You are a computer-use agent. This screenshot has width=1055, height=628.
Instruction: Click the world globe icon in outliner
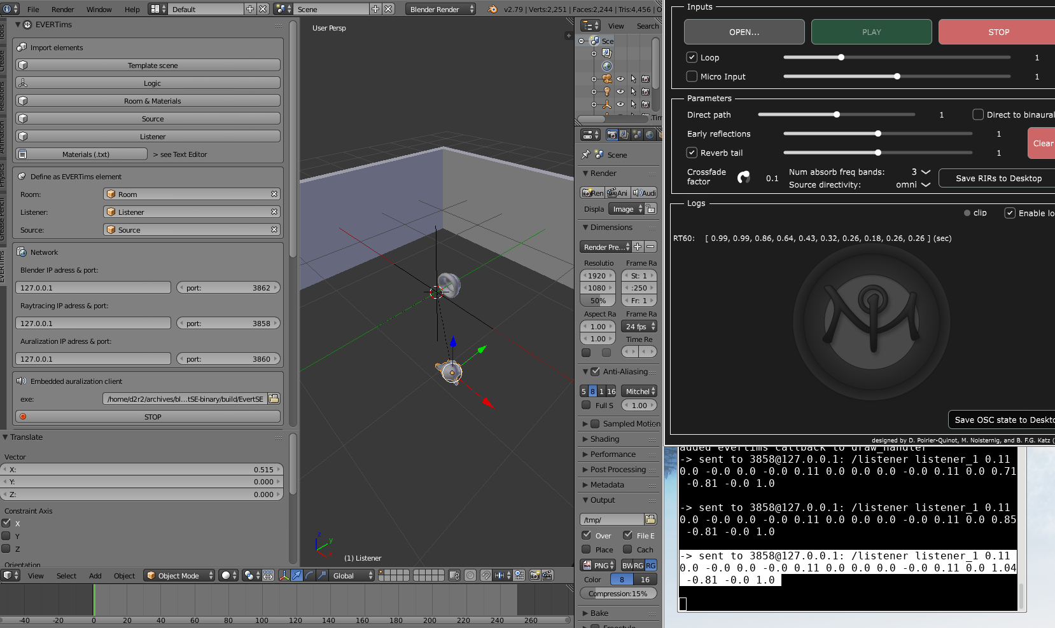607,66
